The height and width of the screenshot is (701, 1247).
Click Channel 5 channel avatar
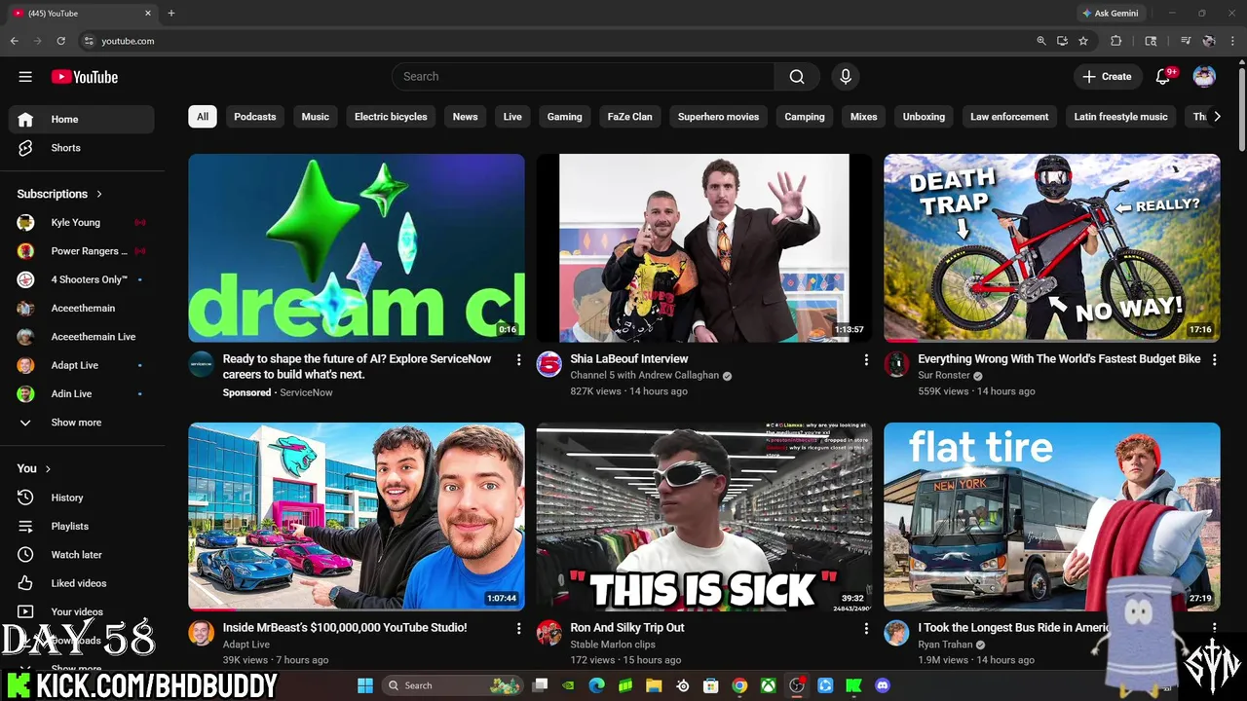coord(549,364)
